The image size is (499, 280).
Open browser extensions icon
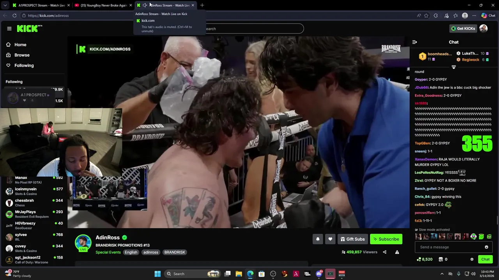tap(436, 16)
